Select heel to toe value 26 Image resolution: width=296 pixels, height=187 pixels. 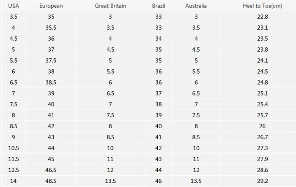(263, 126)
